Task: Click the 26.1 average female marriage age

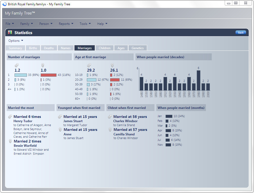Action: pos(114,70)
